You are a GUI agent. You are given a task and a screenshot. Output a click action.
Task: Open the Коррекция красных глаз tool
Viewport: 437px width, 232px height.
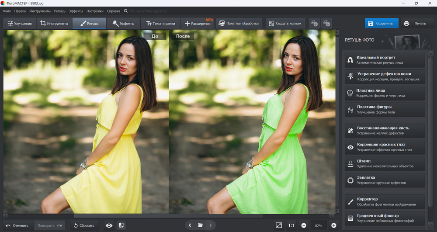coord(385,147)
